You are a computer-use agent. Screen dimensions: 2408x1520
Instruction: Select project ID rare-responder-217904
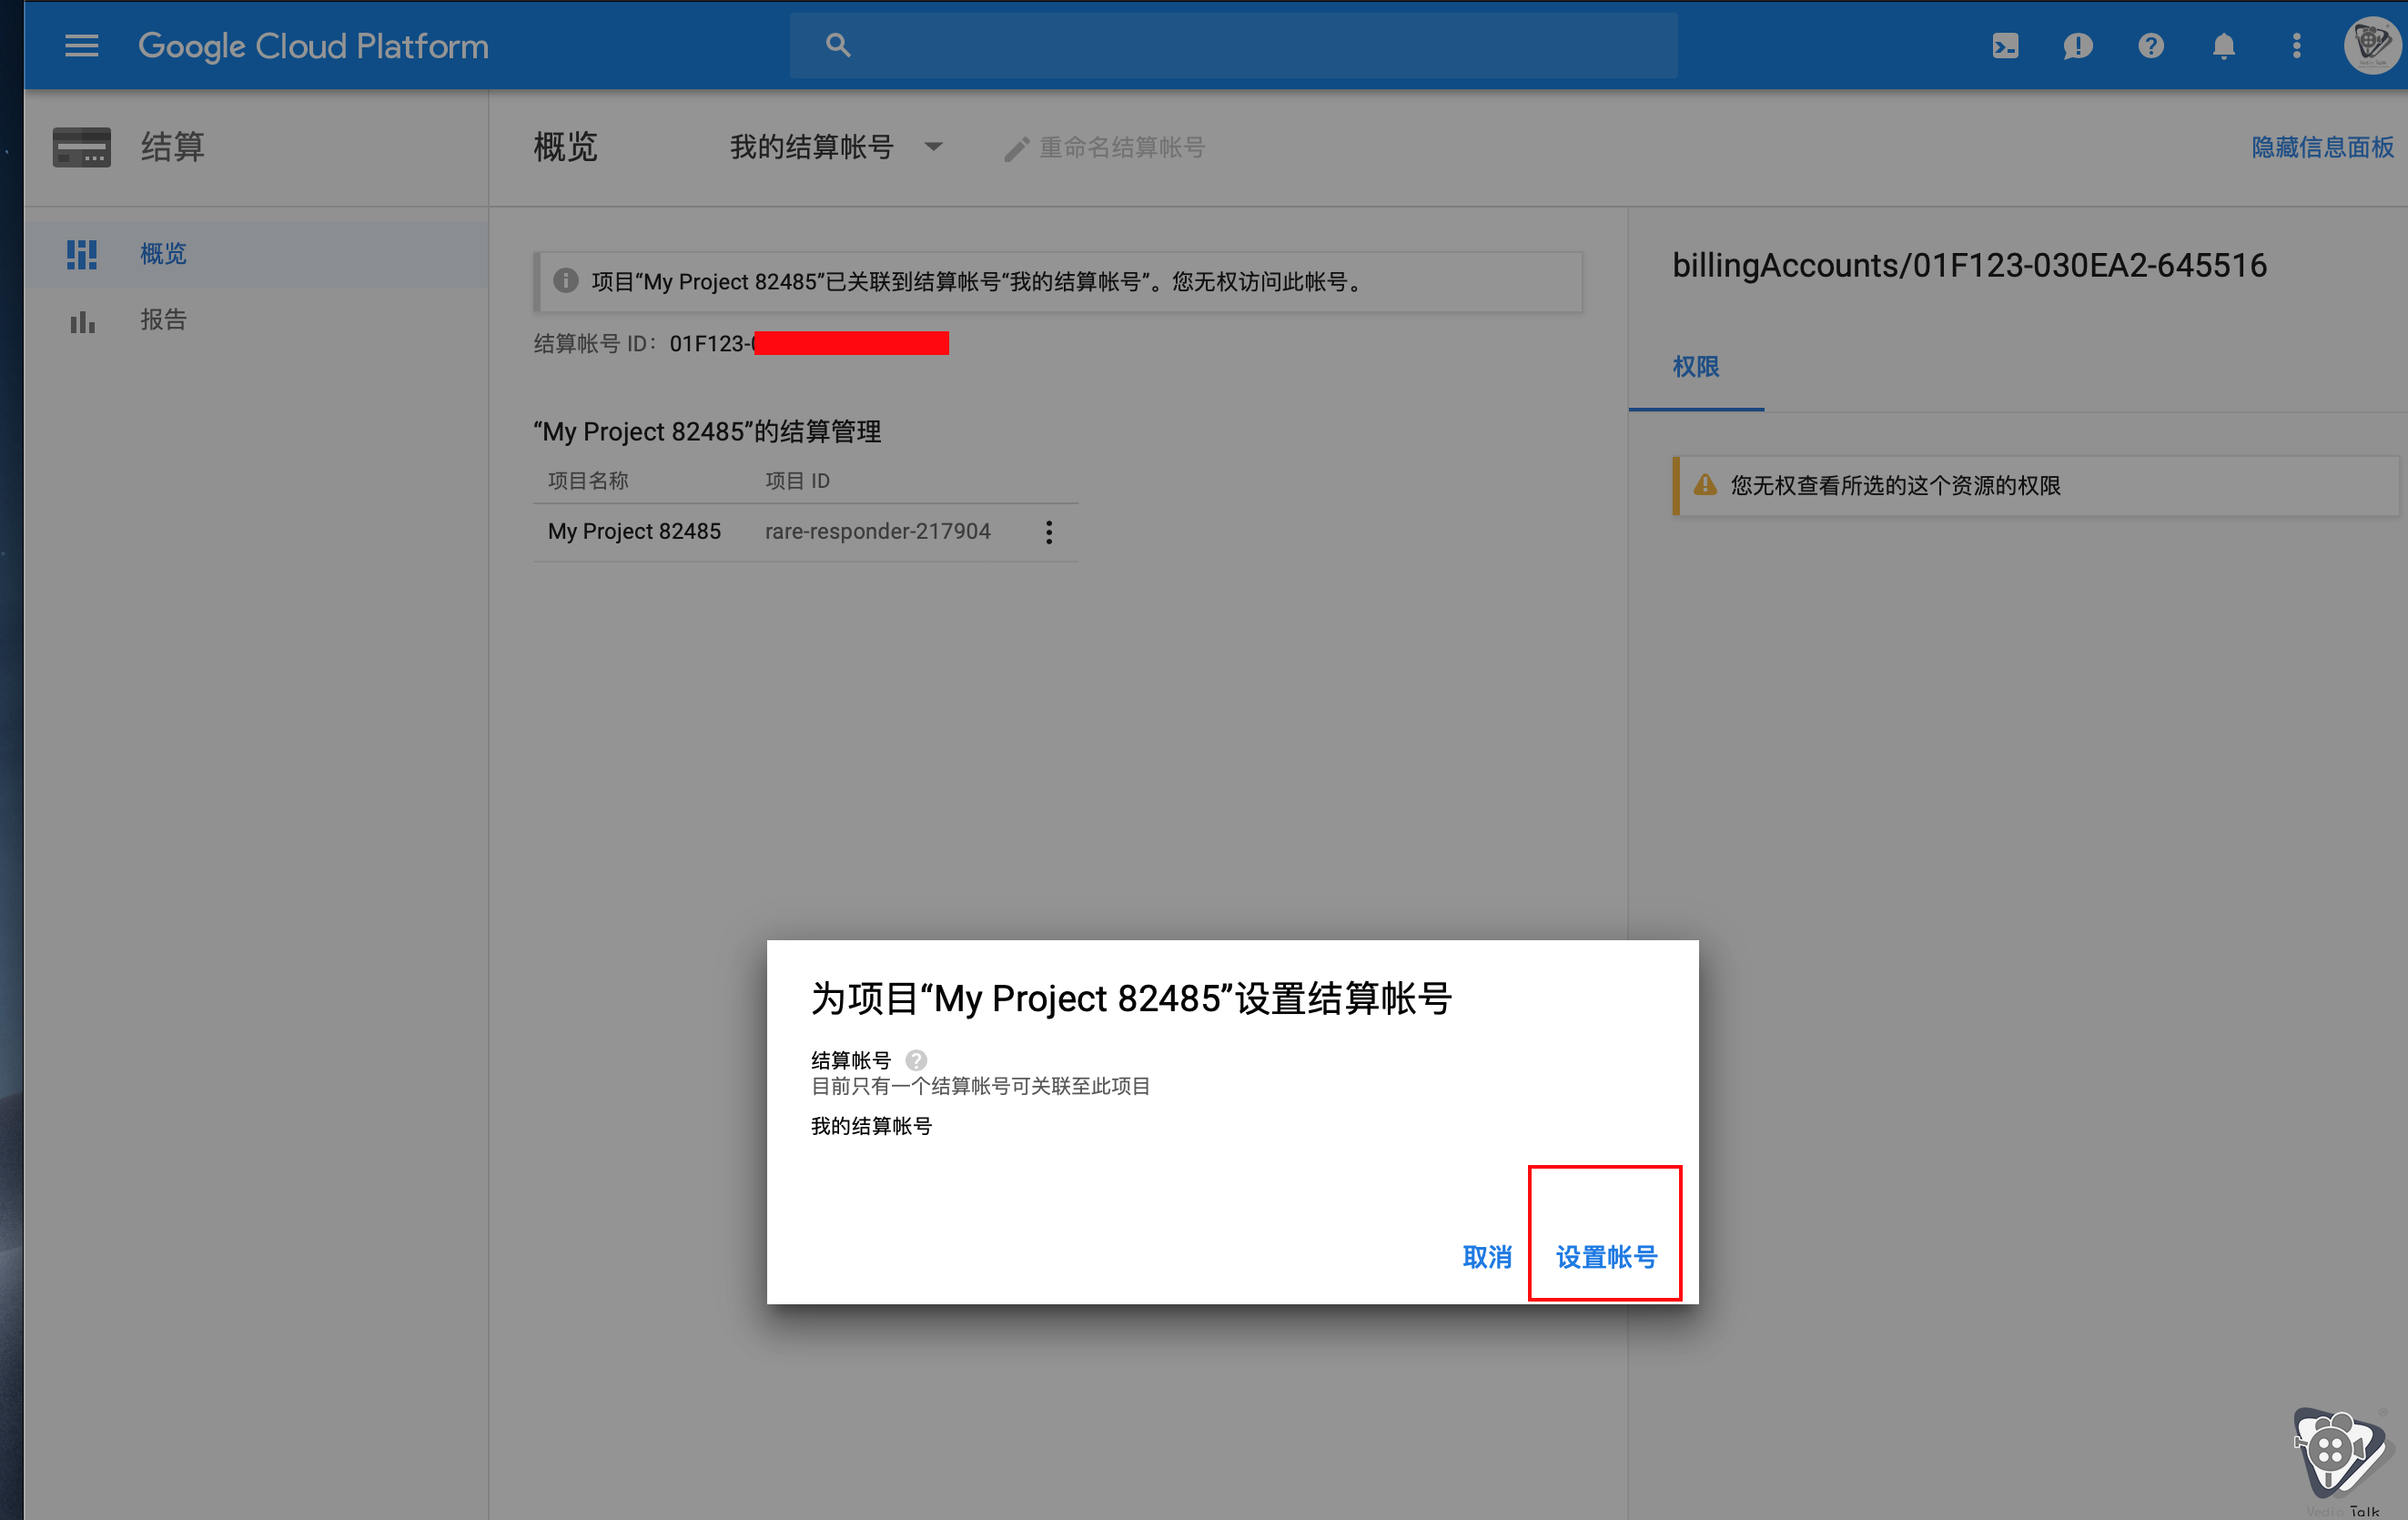tap(877, 531)
